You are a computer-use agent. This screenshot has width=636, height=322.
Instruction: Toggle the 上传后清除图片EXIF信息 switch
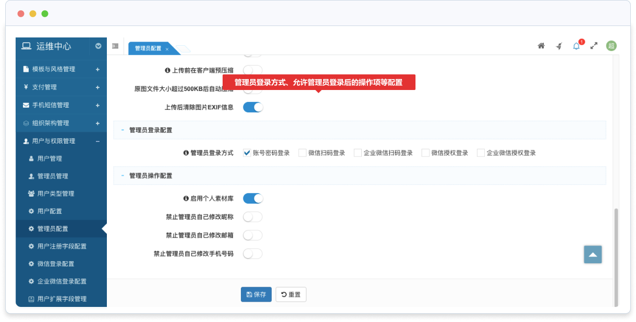coord(253,107)
